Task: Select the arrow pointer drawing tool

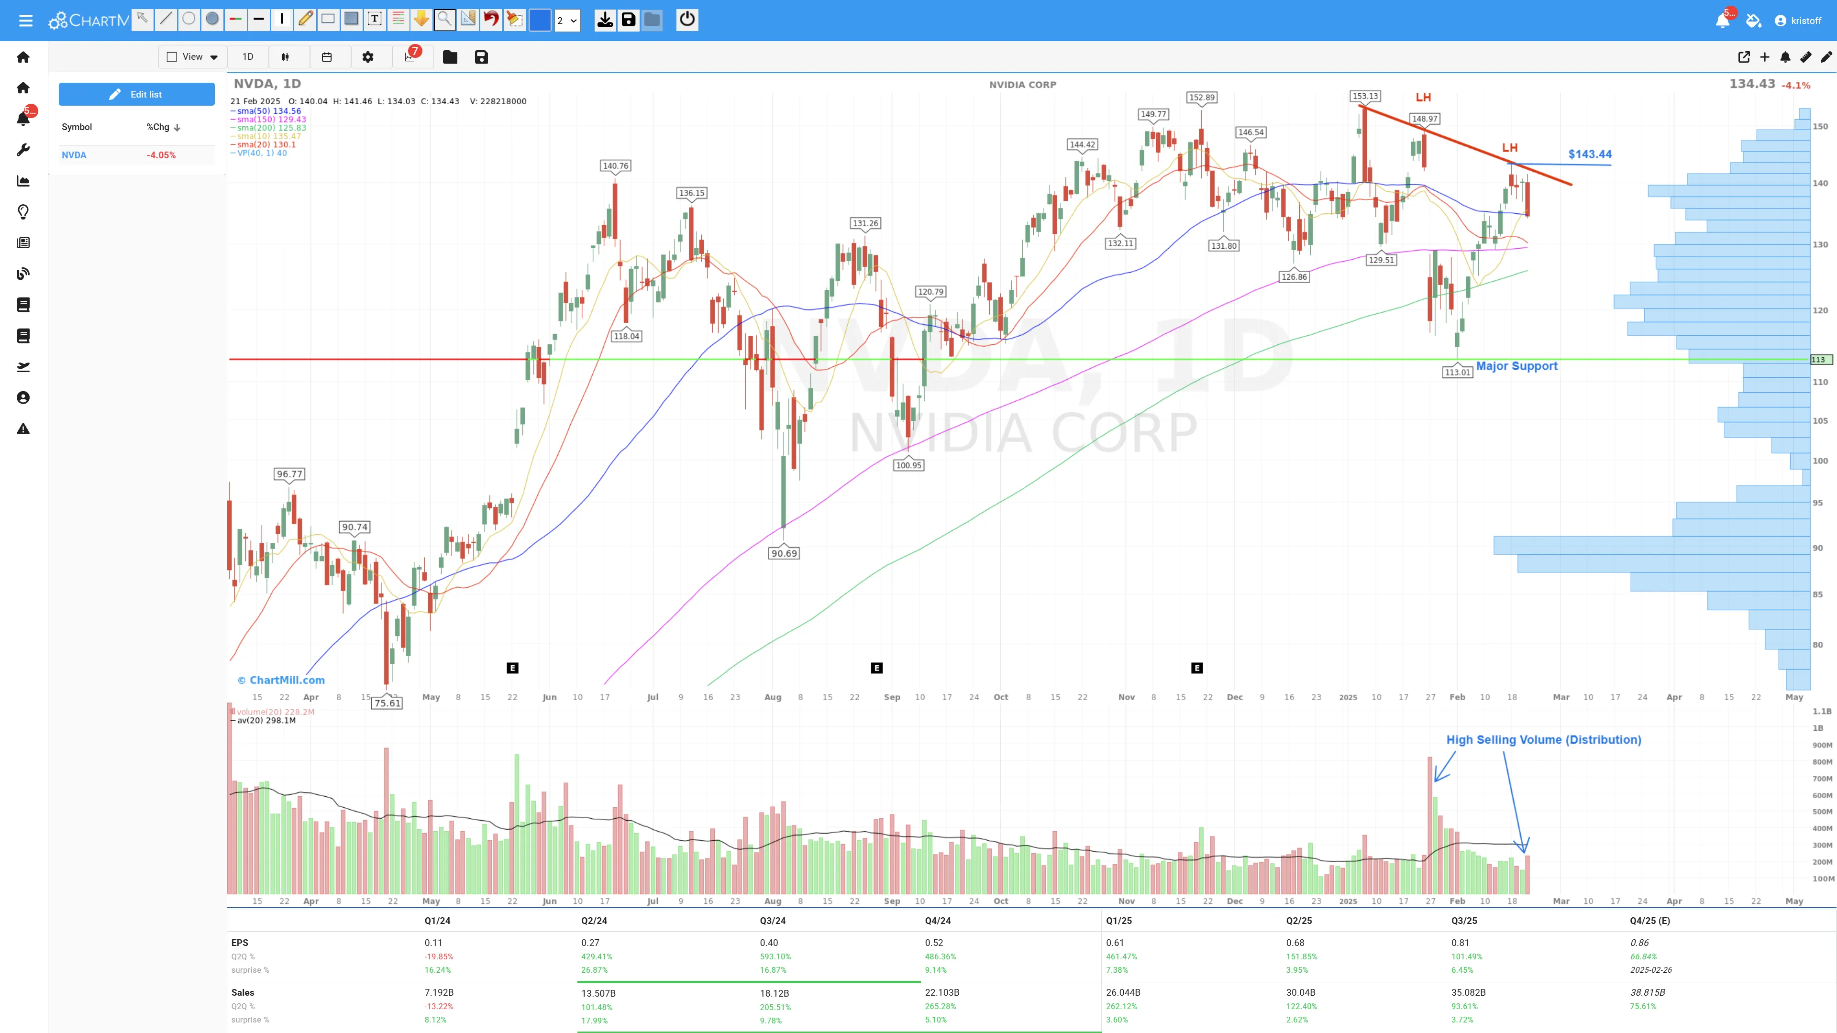Action: [142, 19]
